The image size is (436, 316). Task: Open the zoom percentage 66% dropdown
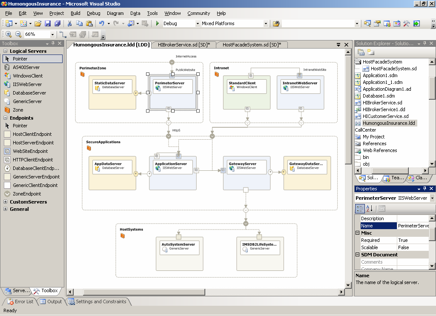click(52, 34)
